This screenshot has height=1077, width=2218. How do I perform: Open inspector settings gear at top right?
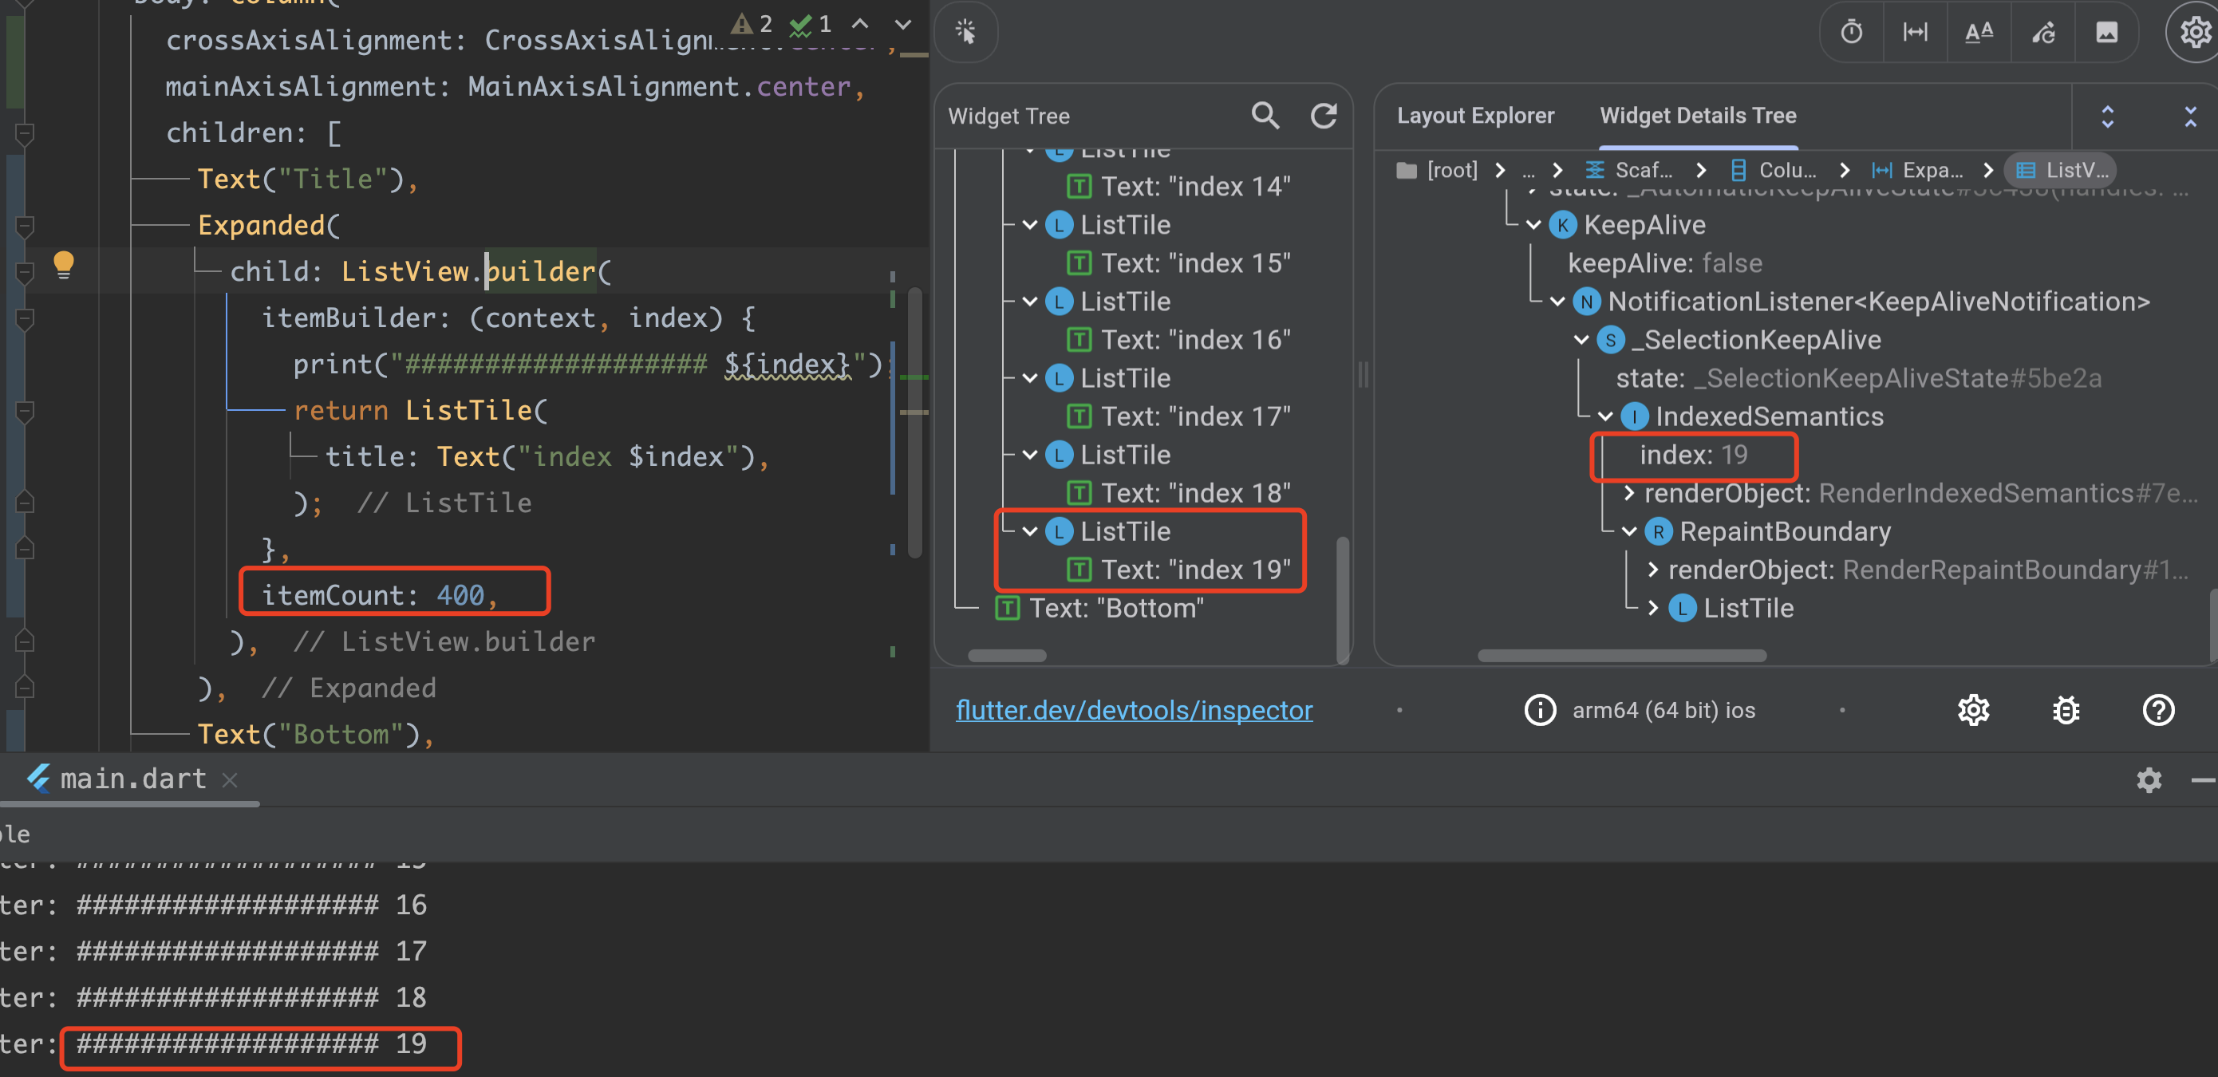(2194, 32)
